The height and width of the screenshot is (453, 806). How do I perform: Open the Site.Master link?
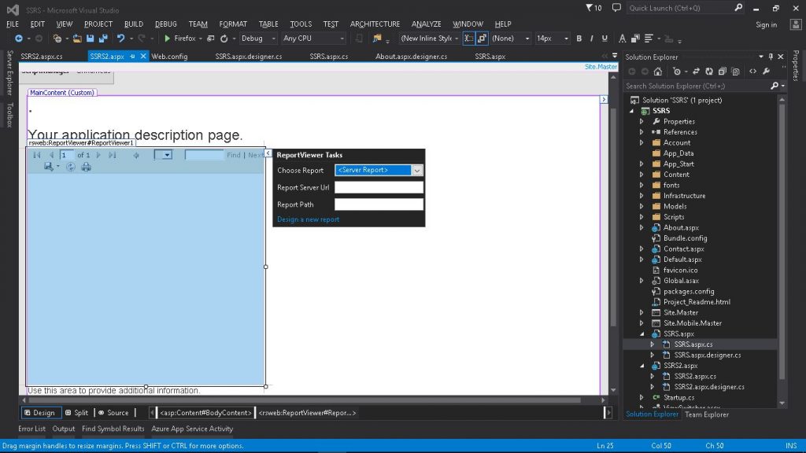pyautogui.click(x=601, y=67)
